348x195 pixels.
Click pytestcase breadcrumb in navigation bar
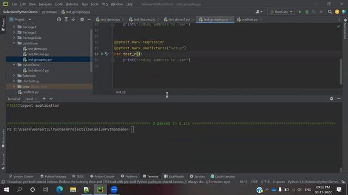pos(49,12)
